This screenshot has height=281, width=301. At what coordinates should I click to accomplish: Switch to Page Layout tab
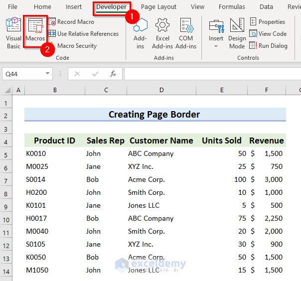coord(158,7)
